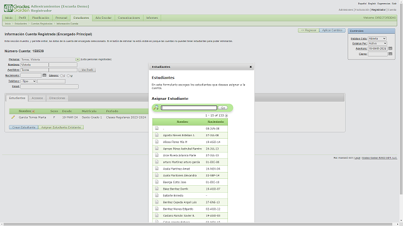This screenshot has height=226, width=403.
Task: Switch language to Español
Action: [x=362, y=4]
